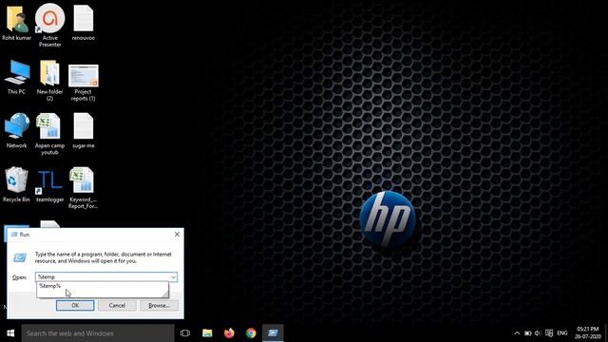This screenshot has height=342, width=608.
Task: Select the New folder (2) icon
Action: pyautogui.click(x=49, y=73)
